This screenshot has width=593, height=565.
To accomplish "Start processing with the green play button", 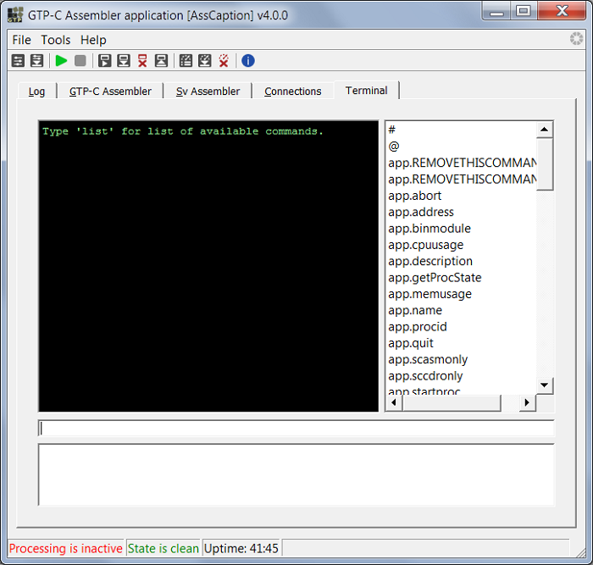I will click(61, 60).
